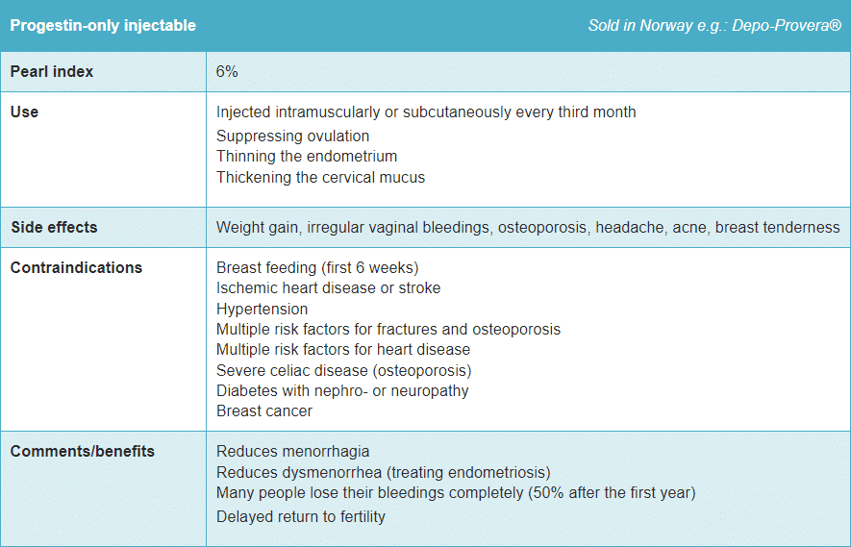The width and height of the screenshot is (851, 547).
Task: Select the 'Pearl index' row label
Action: (x=52, y=72)
